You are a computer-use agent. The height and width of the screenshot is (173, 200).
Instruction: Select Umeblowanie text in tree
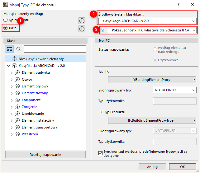33,114
